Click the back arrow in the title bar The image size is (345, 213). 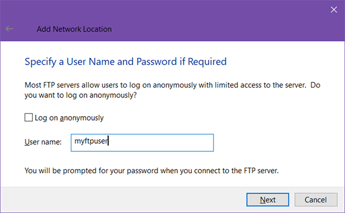point(9,29)
